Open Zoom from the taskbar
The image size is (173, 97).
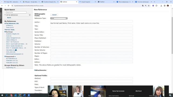[29, 95]
